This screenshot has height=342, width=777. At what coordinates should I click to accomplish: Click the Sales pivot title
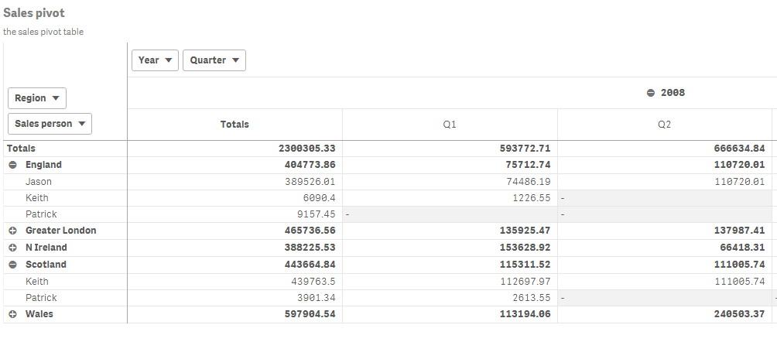pyautogui.click(x=34, y=13)
